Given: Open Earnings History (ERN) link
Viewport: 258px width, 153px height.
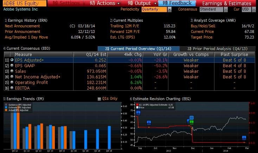Looking at the screenshot, I should pos(26,20).
